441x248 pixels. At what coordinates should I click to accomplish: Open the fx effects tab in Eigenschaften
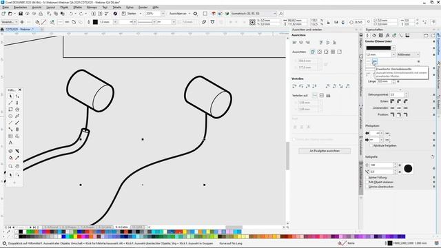point(387,35)
